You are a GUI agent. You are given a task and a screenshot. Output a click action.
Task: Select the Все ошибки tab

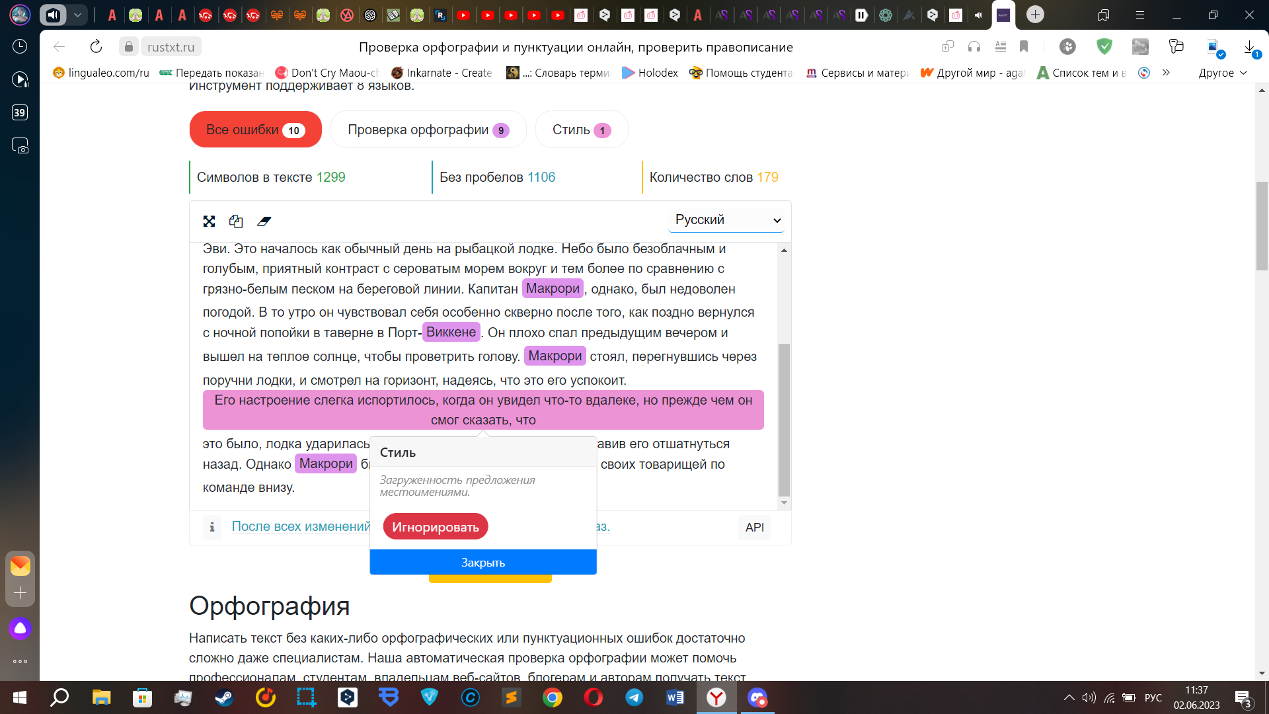click(255, 130)
